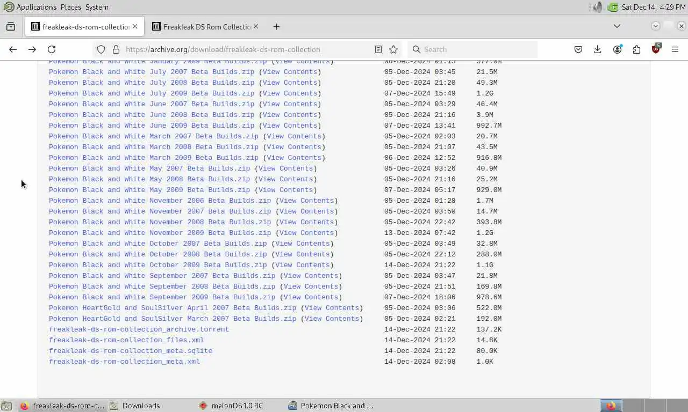Show site security padlock information
688x412 pixels.
tap(116, 49)
